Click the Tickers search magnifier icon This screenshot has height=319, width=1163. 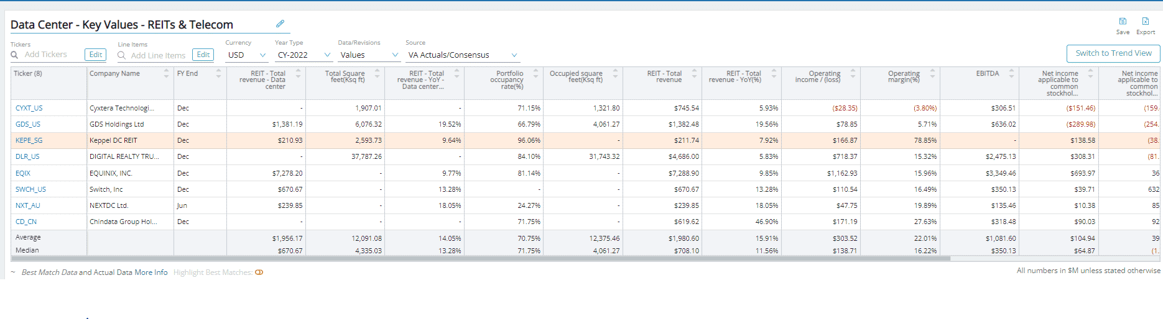click(15, 55)
